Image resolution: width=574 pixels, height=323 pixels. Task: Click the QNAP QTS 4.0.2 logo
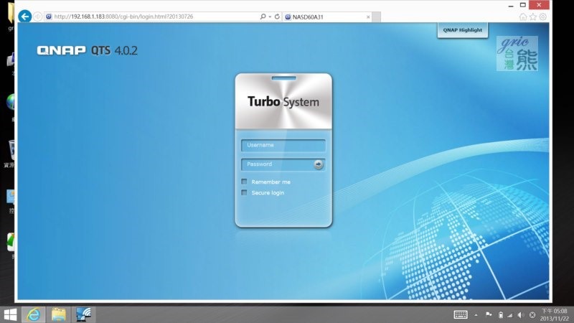click(x=87, y=50)
